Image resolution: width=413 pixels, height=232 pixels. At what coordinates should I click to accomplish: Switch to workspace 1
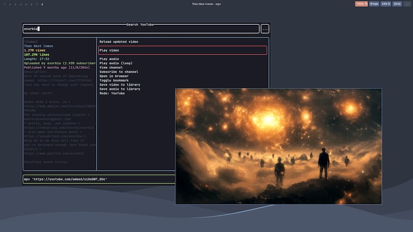[4, 4]
